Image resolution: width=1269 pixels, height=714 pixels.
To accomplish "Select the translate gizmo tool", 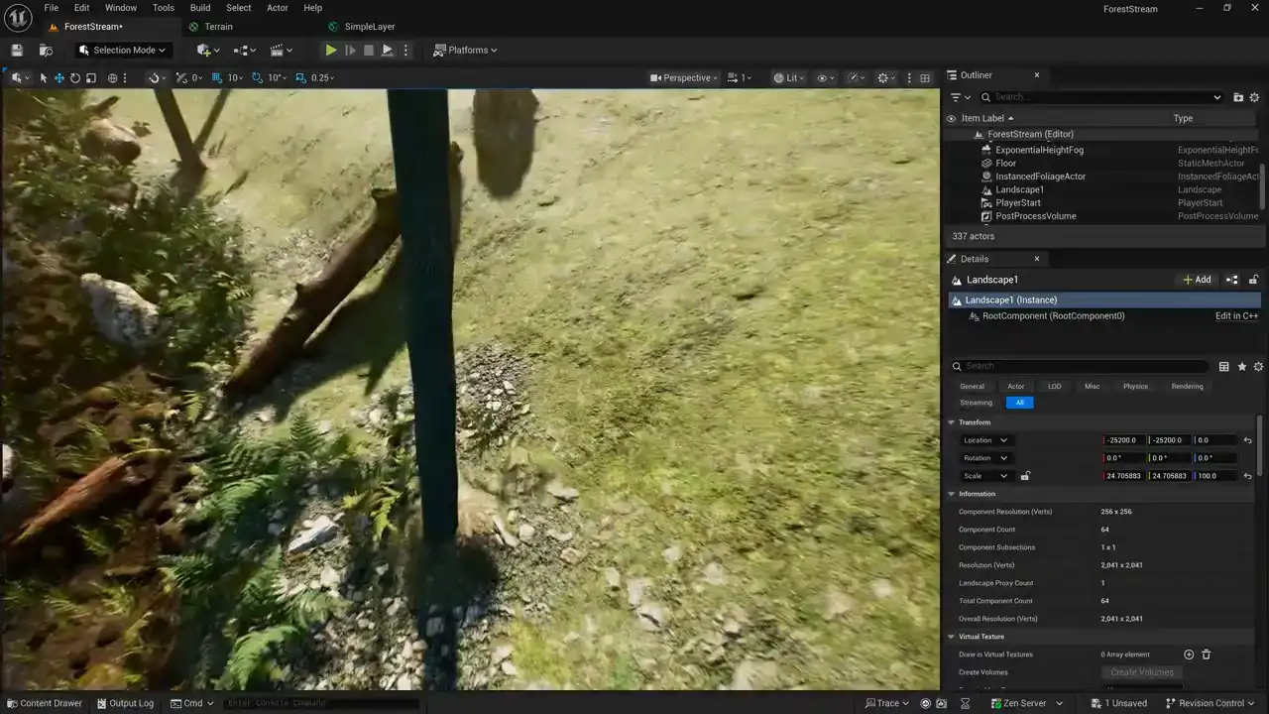I will coord(58,78).
